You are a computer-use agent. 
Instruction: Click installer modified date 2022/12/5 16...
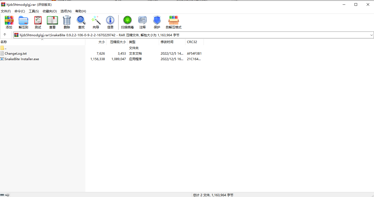172,59
